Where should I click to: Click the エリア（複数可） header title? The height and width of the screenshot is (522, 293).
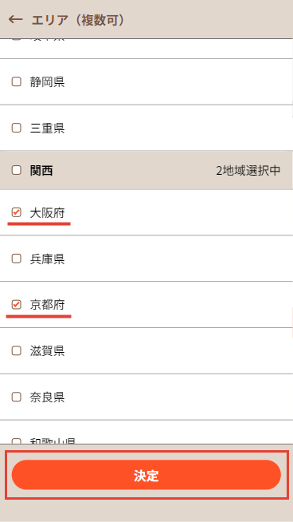click(78, 20)
